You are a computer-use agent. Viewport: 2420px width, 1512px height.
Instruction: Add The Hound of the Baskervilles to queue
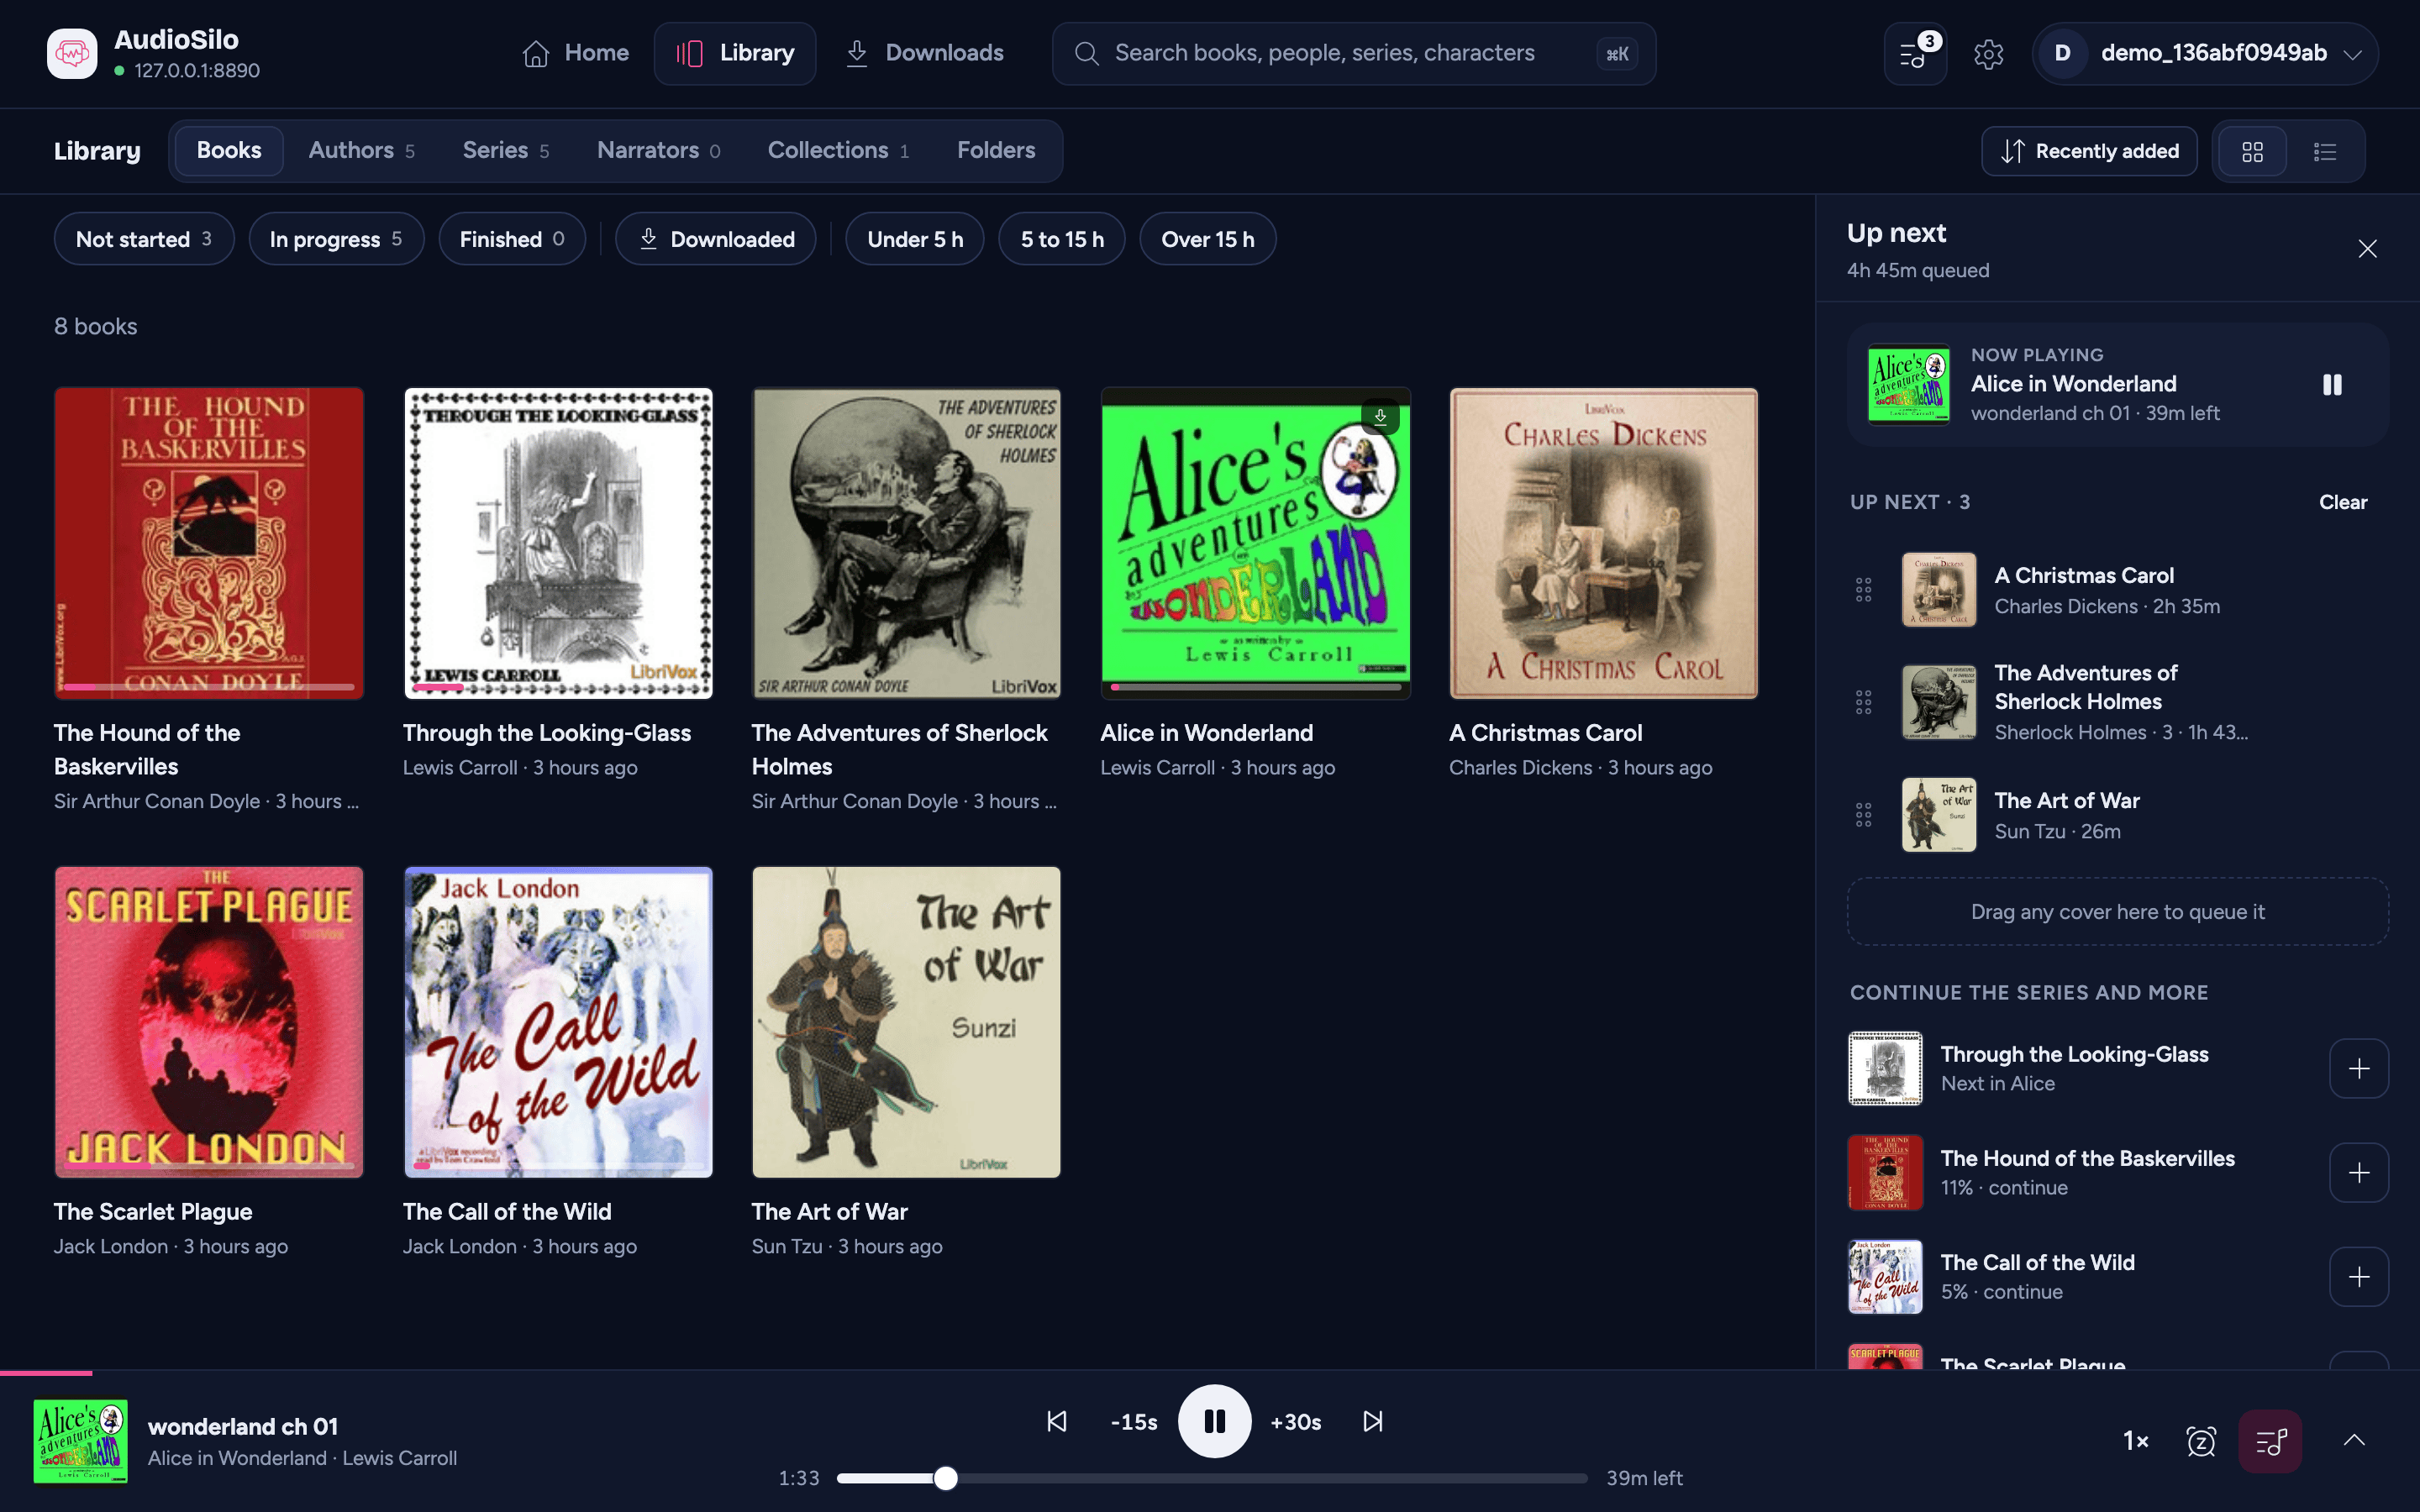2358,1172
